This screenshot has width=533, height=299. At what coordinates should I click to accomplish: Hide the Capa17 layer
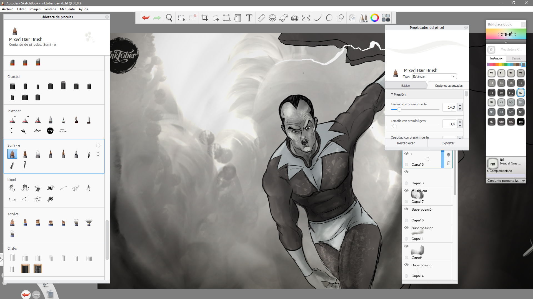pos(406,191)
